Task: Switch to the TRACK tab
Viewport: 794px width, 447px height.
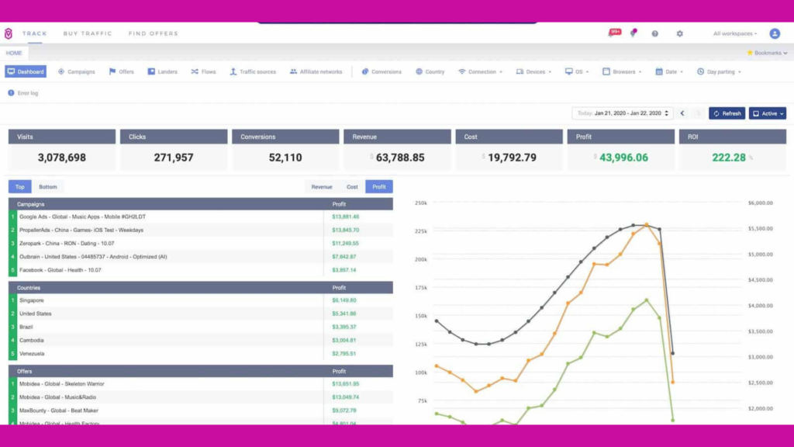Action: pos(34,33)
